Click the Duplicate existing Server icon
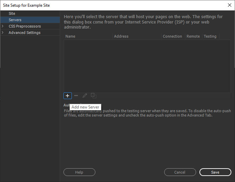Viewport: 235px width, 182px height. [x=94, y=96]
